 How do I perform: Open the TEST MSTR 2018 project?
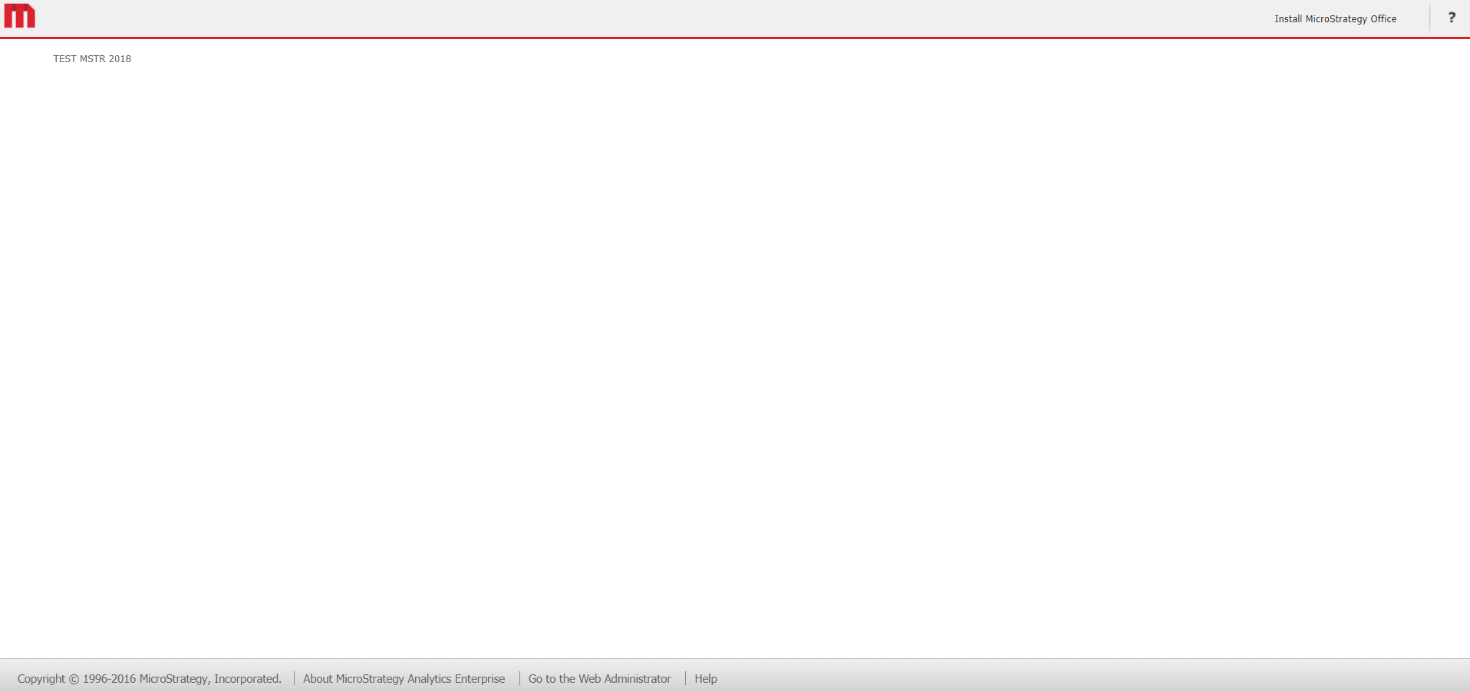(x=92, y=59)
